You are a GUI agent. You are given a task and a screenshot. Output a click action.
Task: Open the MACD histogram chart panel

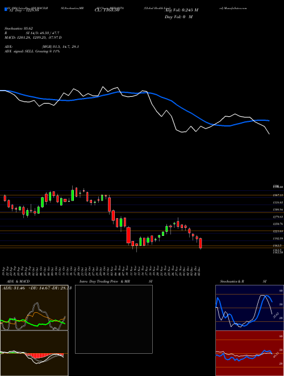(x=34, y=353)
